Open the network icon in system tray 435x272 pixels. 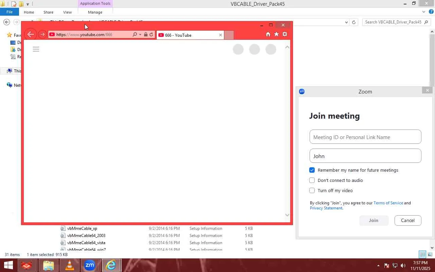pos(395,266)
